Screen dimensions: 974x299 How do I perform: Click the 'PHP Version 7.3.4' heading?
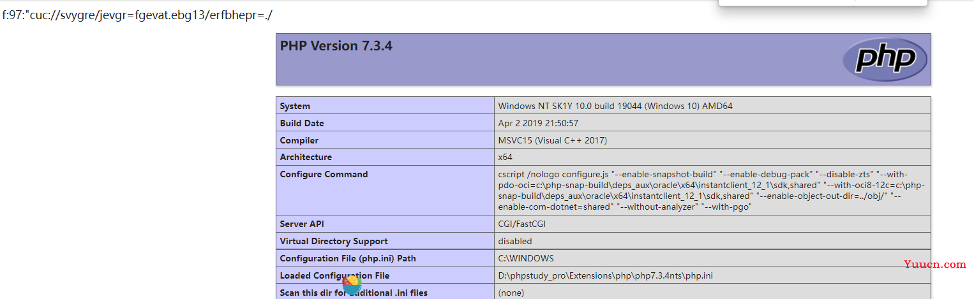click(x=336, y=46)
